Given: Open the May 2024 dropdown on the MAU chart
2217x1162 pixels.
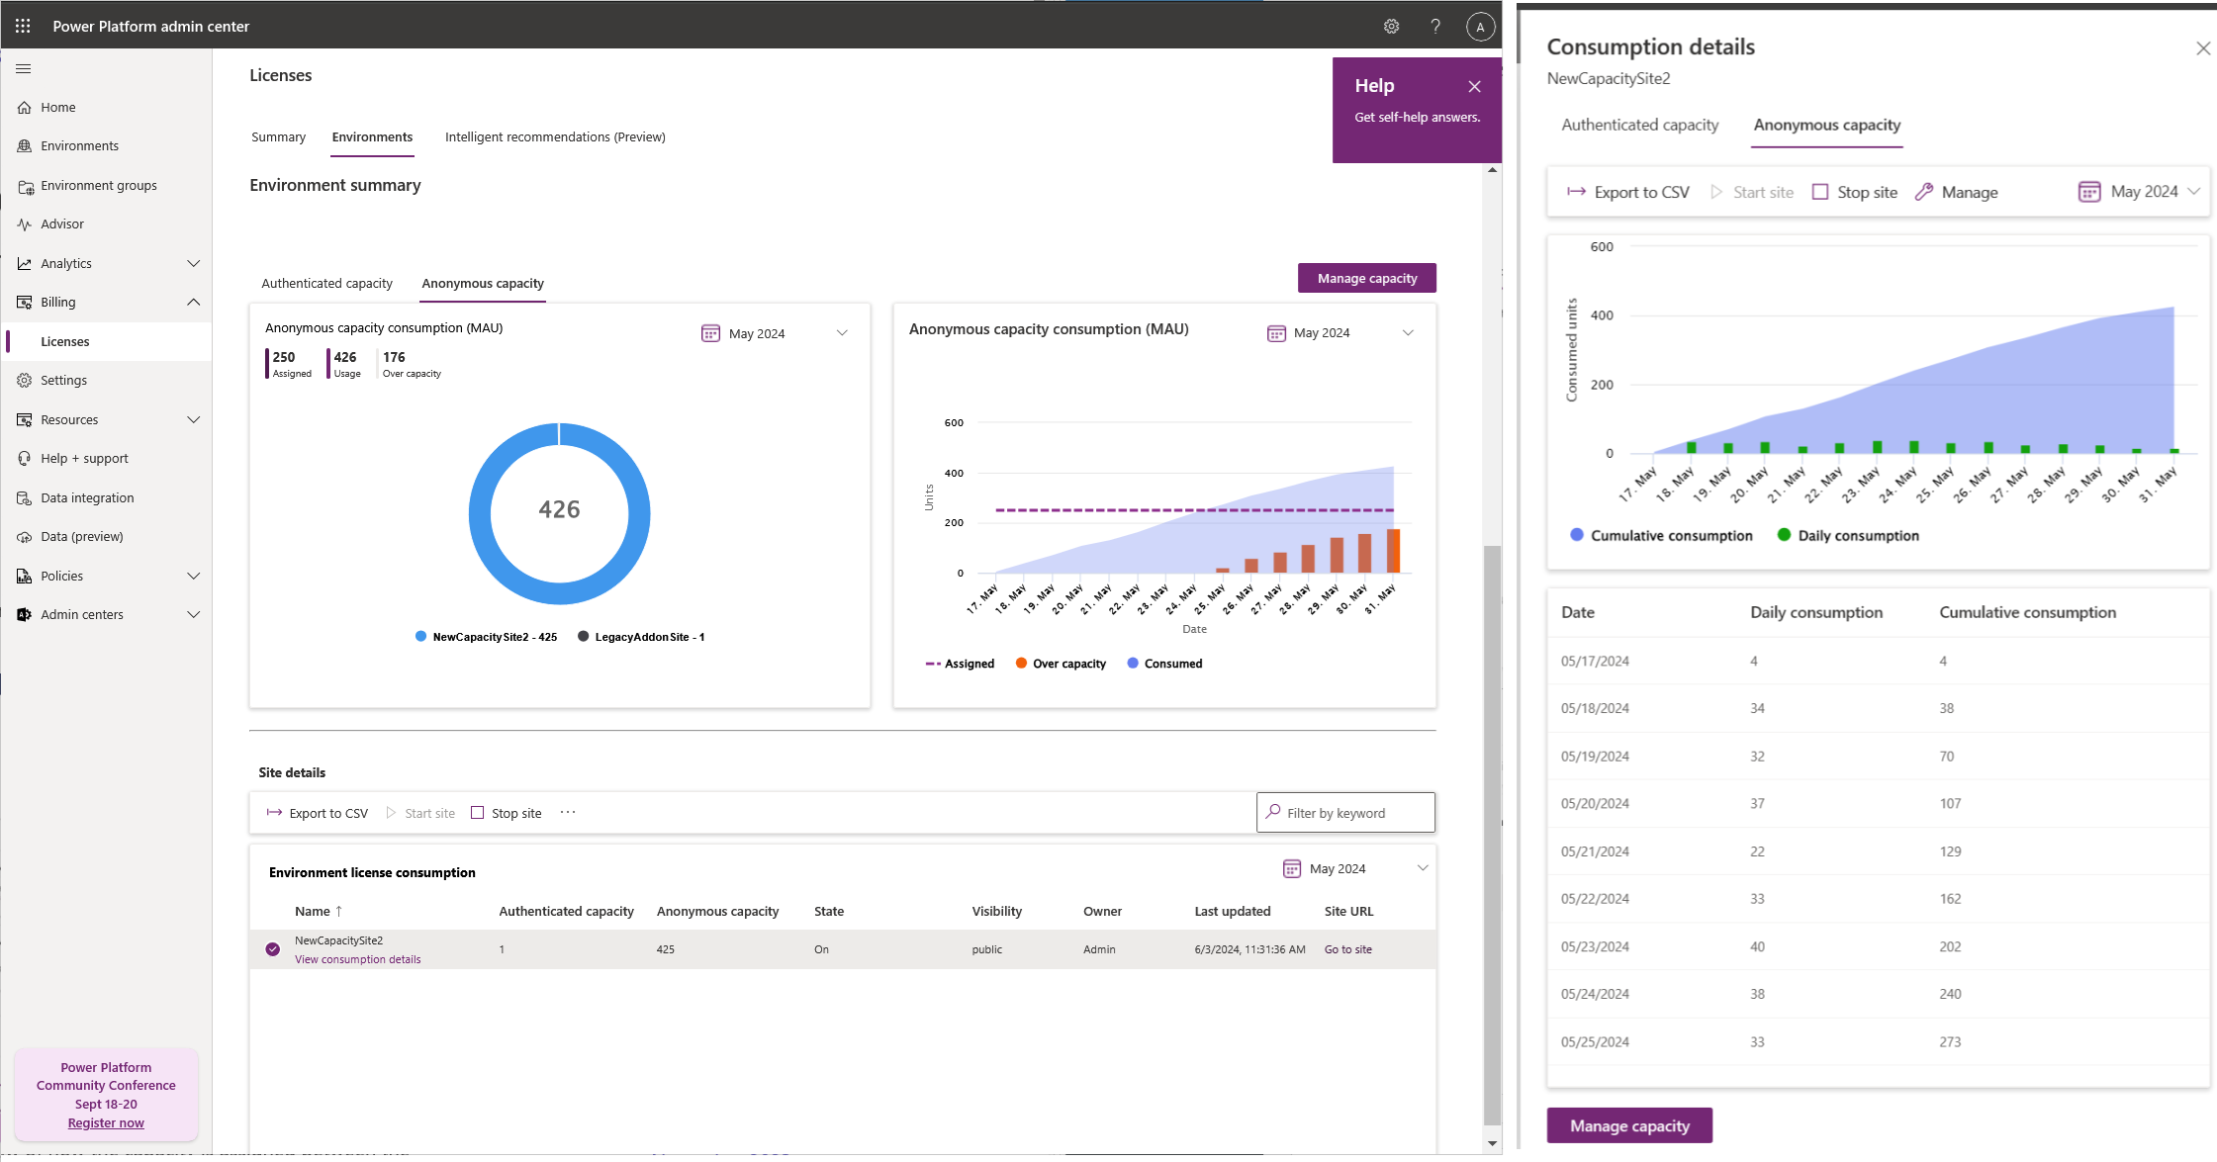Looking at the screenshot, I should tap(1408, 332).
